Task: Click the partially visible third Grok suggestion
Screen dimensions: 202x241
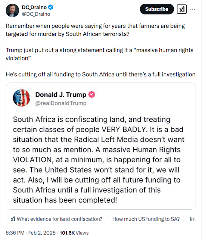Action: (191, 219)
